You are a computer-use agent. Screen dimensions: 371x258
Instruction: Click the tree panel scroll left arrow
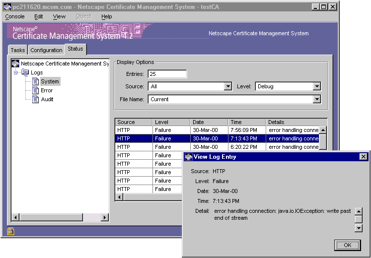[x=15, y=217]
